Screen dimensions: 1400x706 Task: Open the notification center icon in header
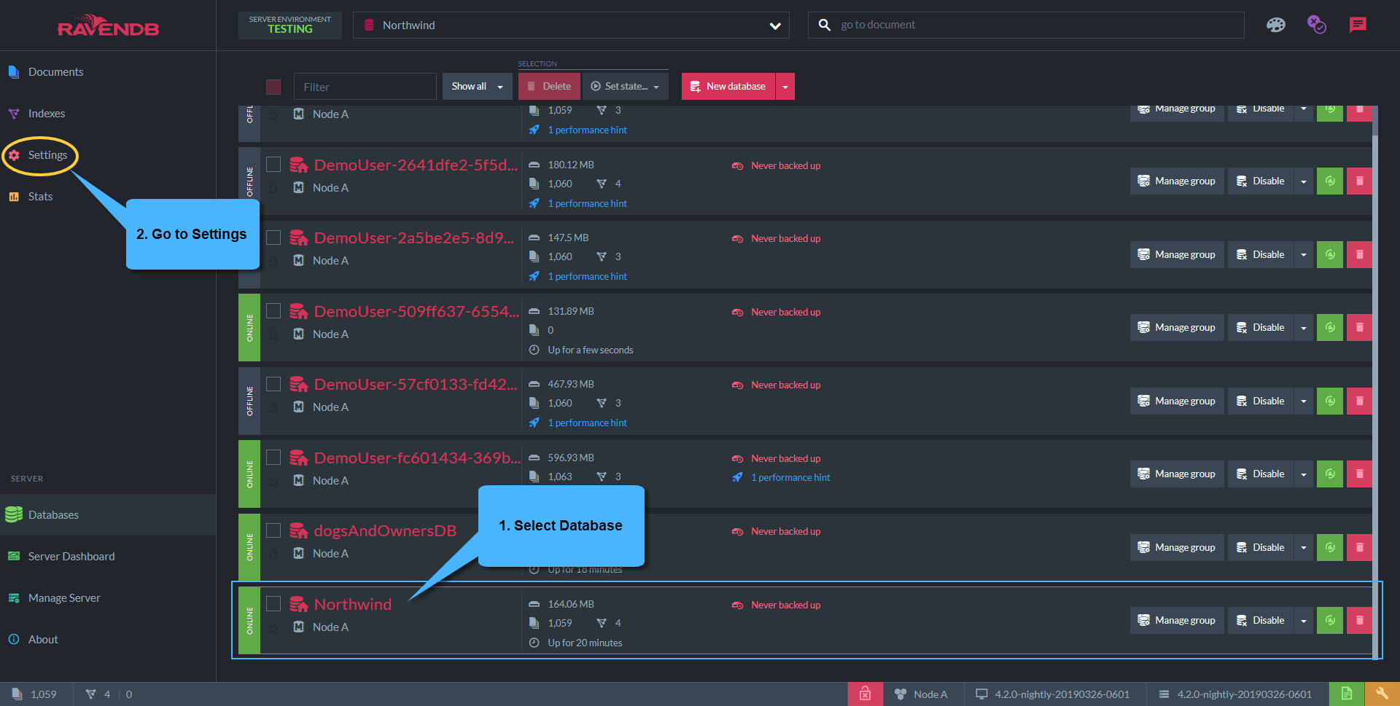pyautogui.click(x=1316, y=25)
